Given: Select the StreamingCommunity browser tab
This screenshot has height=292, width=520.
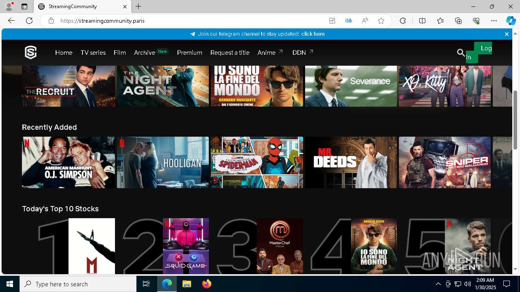Looking at the screenshot, I should 82,6.
